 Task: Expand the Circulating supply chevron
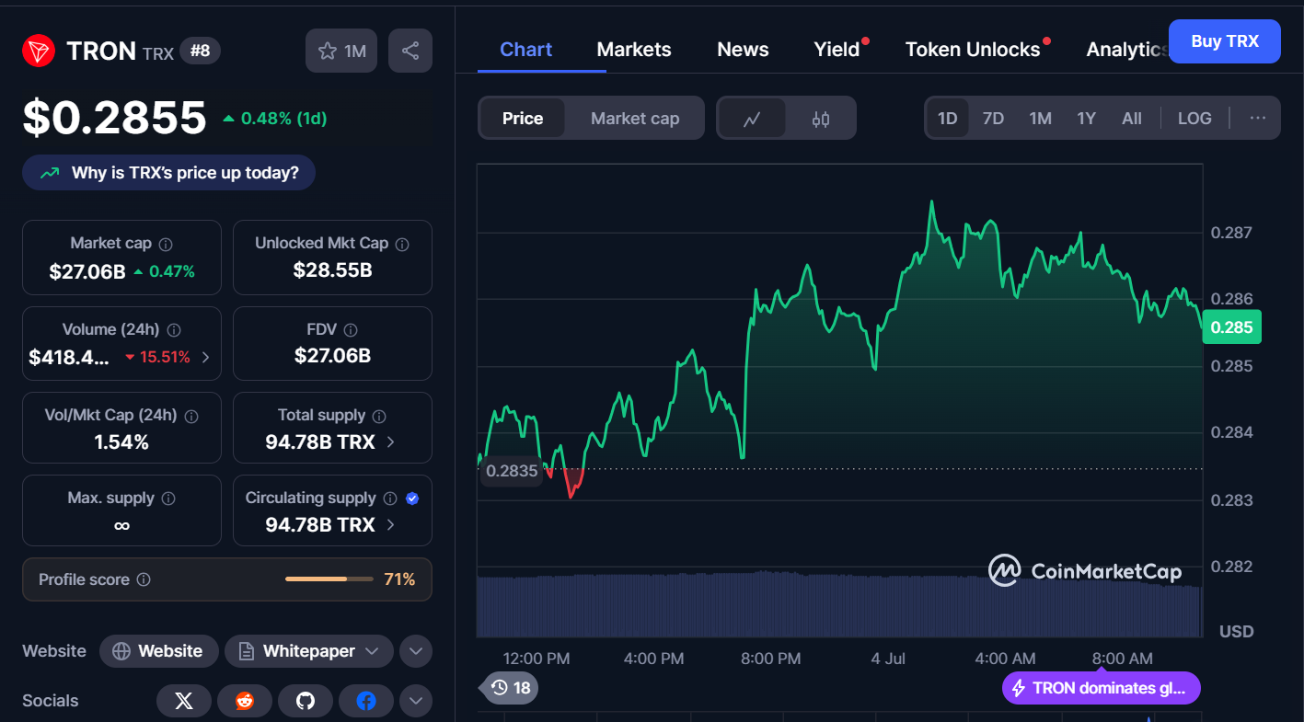pyautogui.click(x=390, y=525)
